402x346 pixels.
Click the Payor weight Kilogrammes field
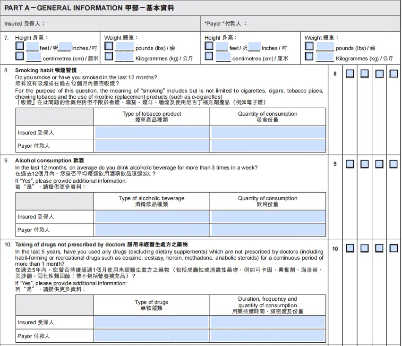(325, 57)
